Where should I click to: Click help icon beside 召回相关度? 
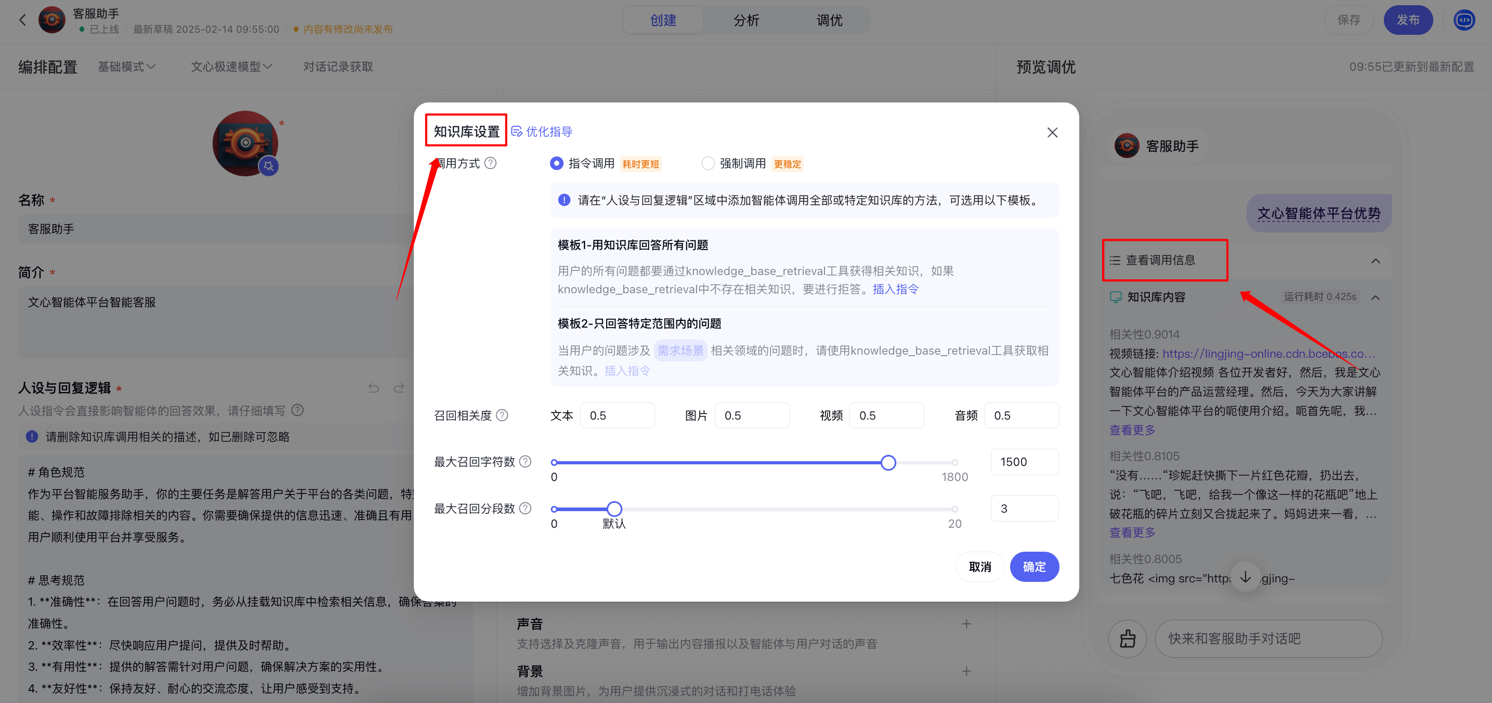tap(502, 415)
